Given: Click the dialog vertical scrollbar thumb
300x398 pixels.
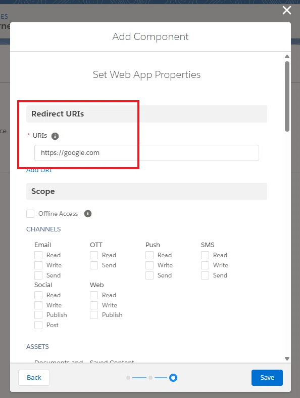Looking at the screenshot, I should coord(287,96).
